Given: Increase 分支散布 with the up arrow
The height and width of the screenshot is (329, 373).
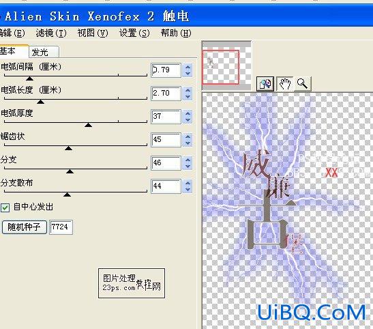Looking at the screenshot, I should click(x=188, y=183).
